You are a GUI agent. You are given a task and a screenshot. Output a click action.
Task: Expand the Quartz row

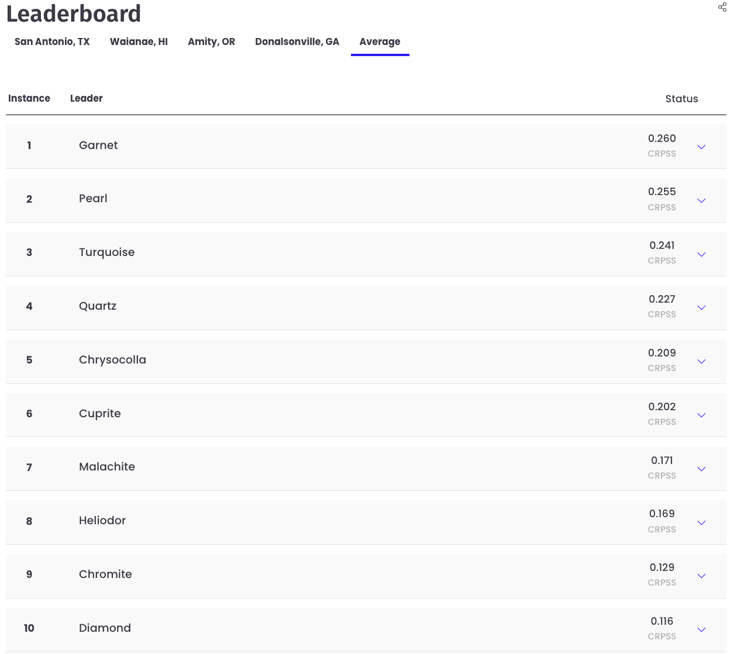point(701,307)
